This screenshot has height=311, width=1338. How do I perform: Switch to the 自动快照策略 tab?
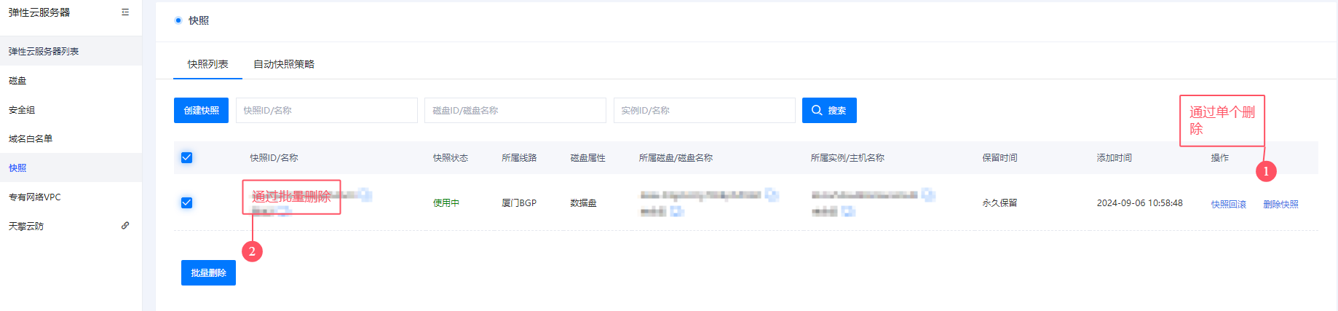click(x=284, y=64)
